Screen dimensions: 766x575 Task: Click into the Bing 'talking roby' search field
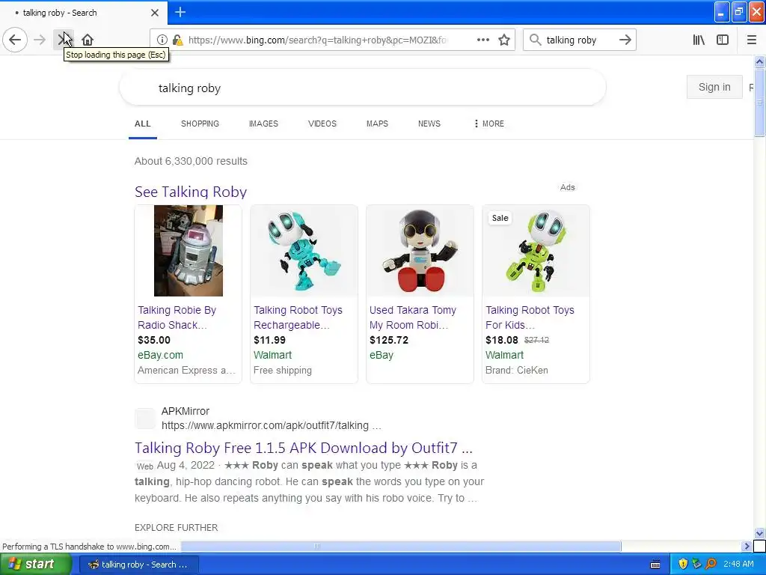[363, 88]
